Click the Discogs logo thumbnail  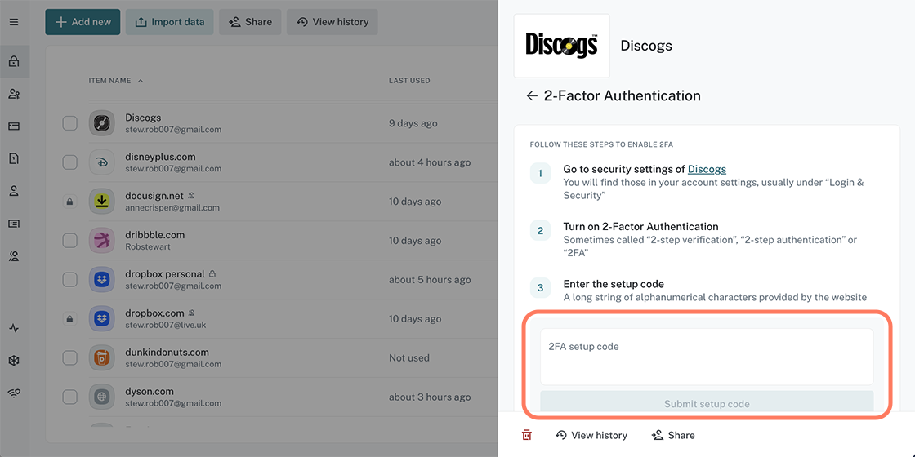561,46
